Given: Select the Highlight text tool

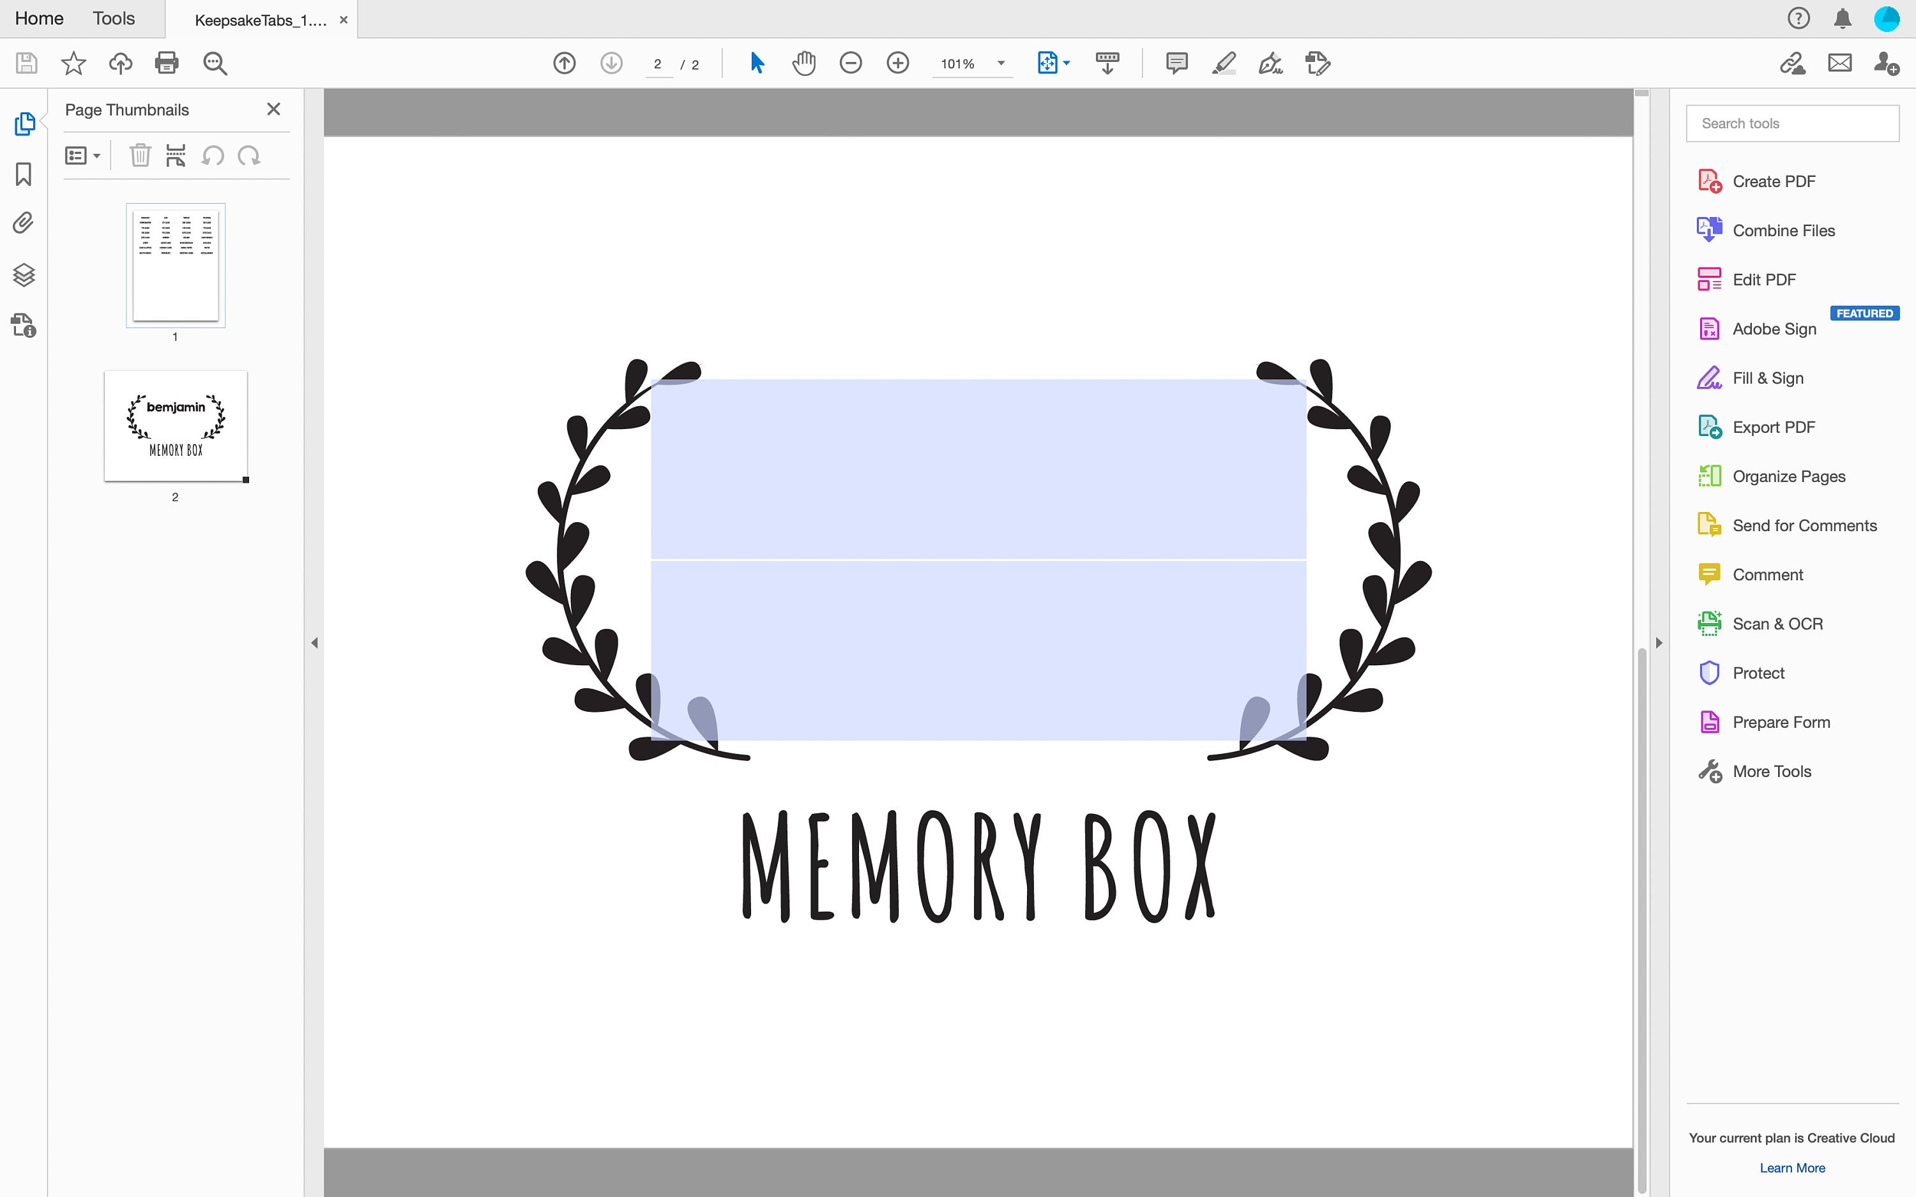Looking at the screenshot, I should [1223, 63].
